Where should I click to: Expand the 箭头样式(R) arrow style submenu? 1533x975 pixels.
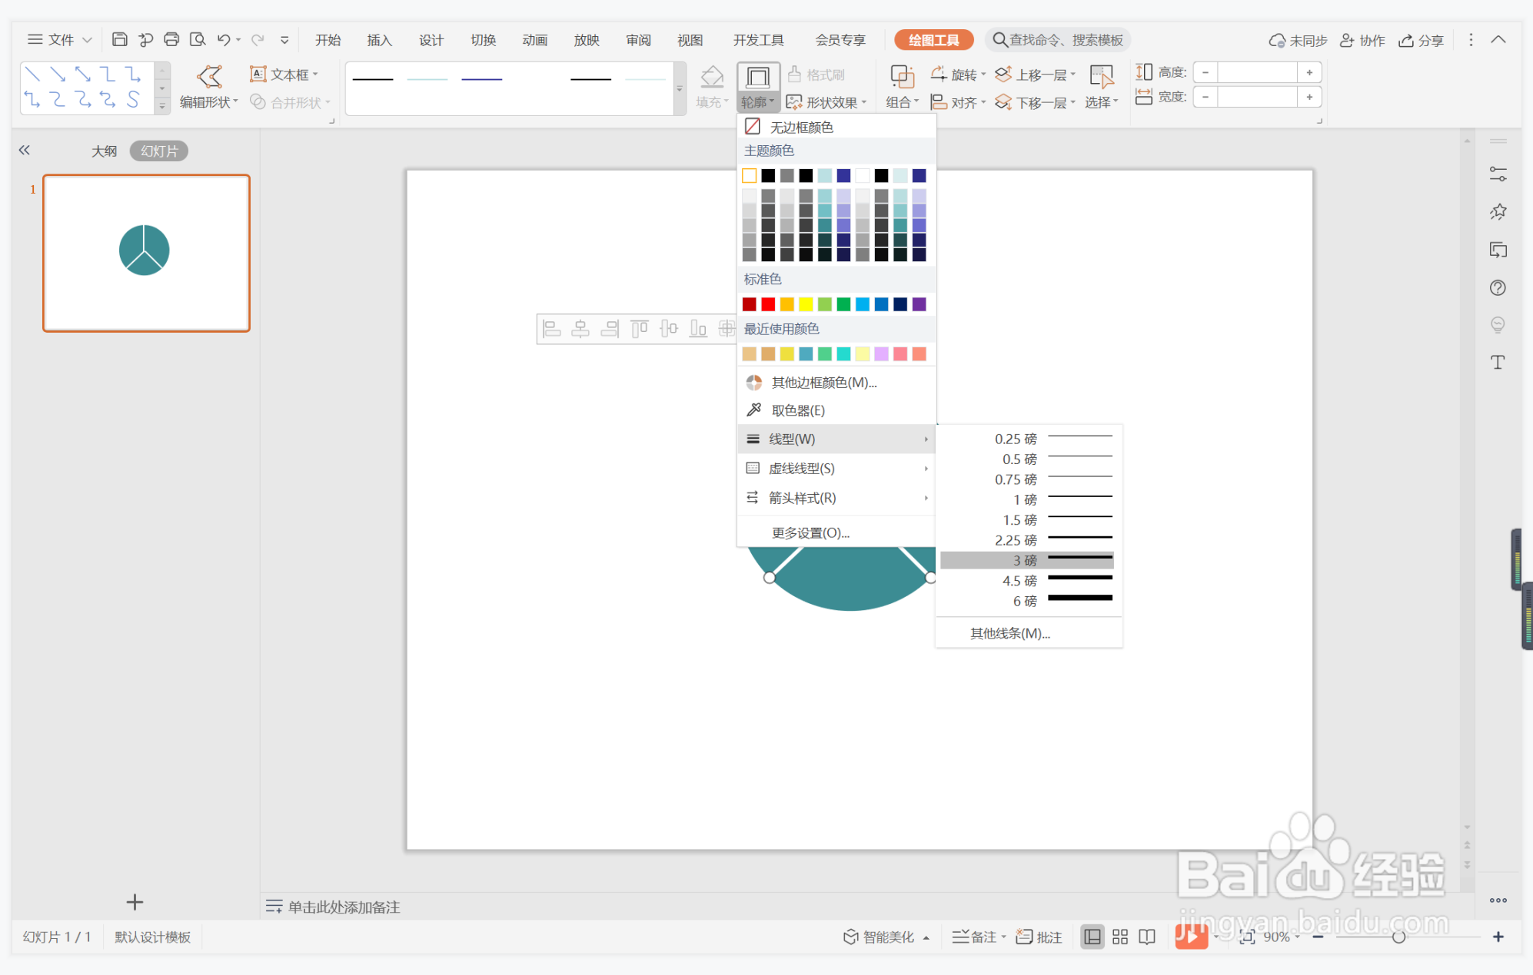(x=836, y=498)
